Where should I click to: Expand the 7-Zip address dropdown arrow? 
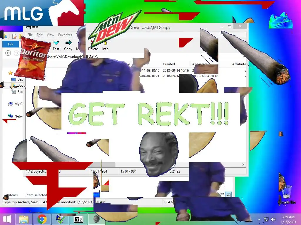[x=244, y=57]
